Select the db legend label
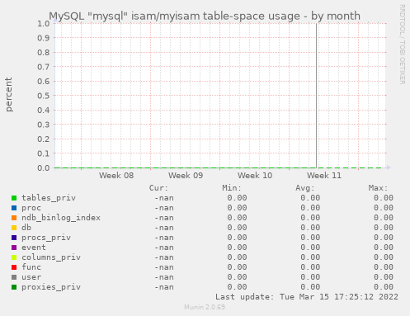 [x=26, y=228]
